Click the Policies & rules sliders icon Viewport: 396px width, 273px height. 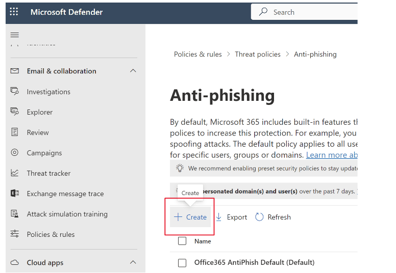click(x=15, y=234)
